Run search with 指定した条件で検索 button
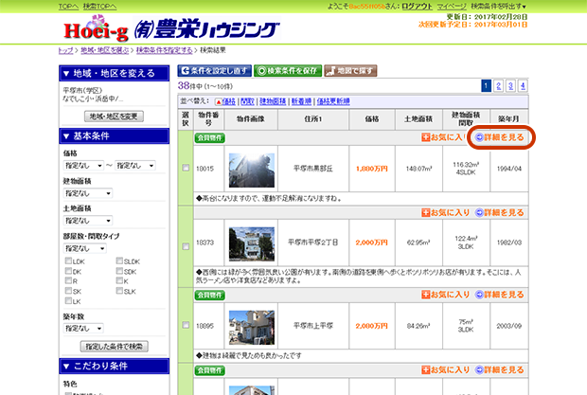Screen dimensions: 587x395 [115, 347]
